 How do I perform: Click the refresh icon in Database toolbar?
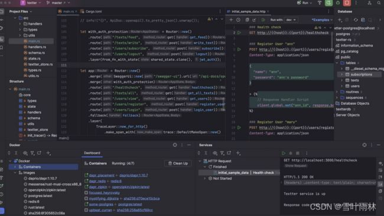coord(356,20)
